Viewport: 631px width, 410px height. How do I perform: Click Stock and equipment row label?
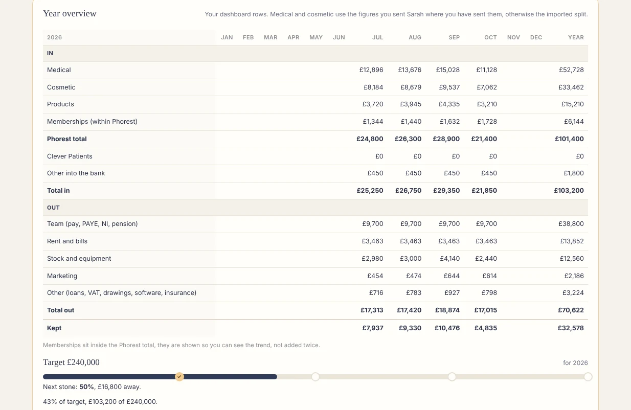79,259
